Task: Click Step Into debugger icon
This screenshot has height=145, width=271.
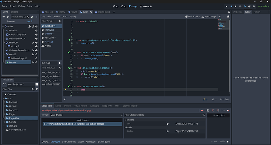Action: point(213,111)
